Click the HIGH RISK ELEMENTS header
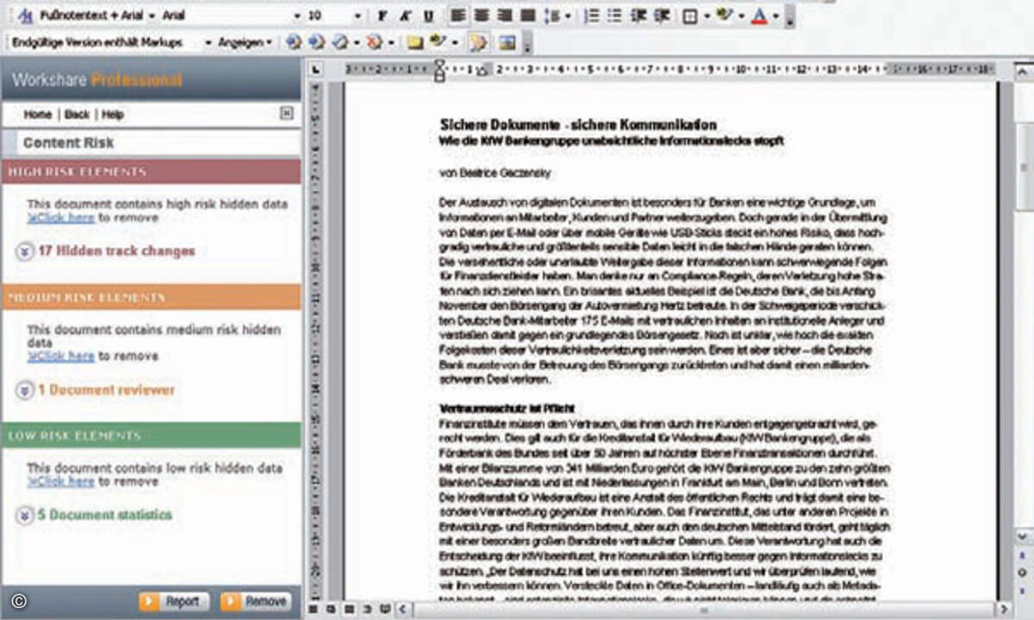This screenshot has width=1034, height=620. (151, 171)
